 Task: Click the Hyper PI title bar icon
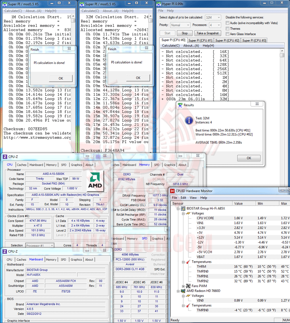tap(158, 4)
